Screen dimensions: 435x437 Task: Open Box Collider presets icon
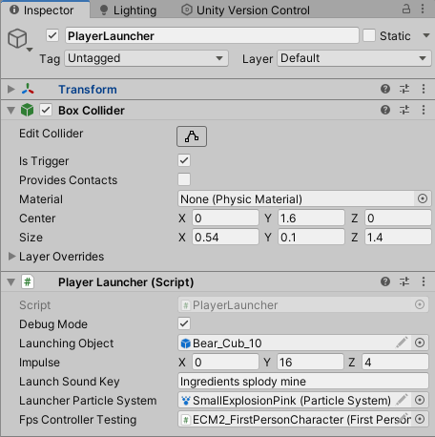(404, 110)
